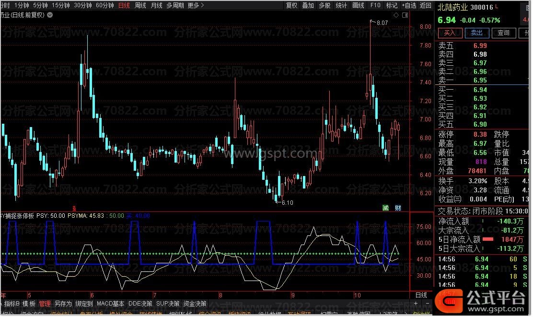Add stock via +自选 button
The image size is (533, 317).
pyautogui.click(x=409, y=5)
